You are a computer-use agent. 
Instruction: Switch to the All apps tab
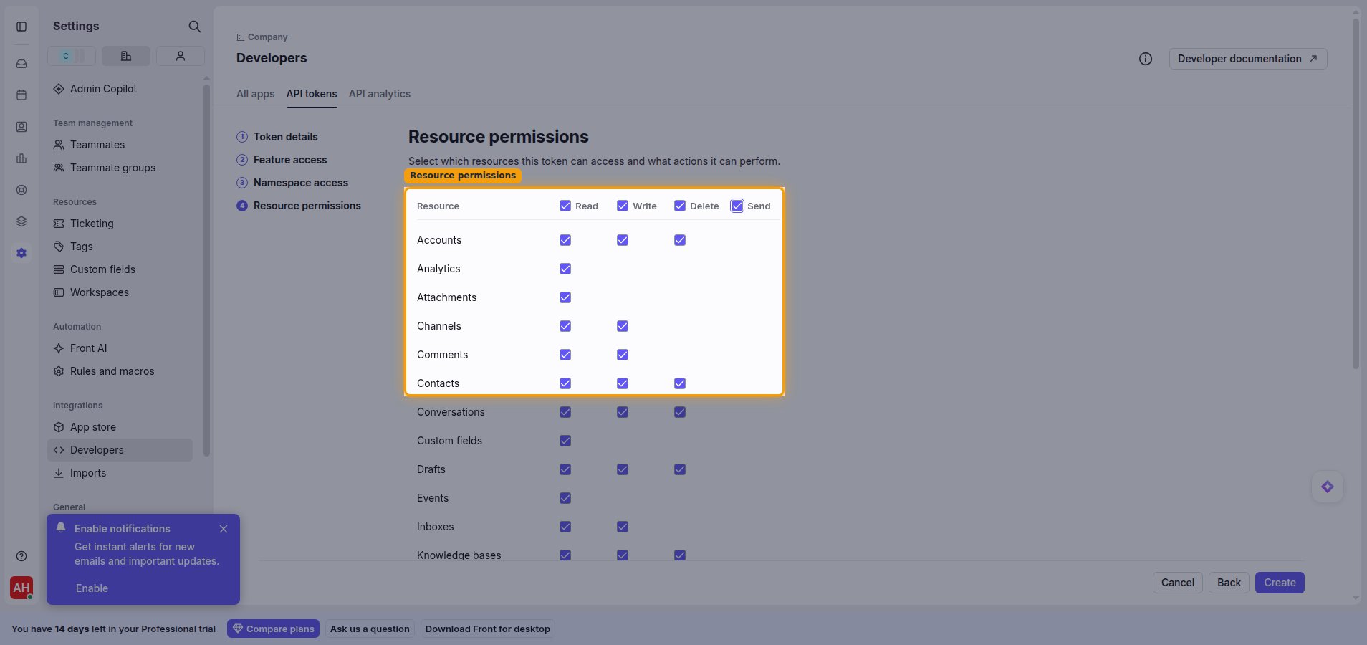255,94
